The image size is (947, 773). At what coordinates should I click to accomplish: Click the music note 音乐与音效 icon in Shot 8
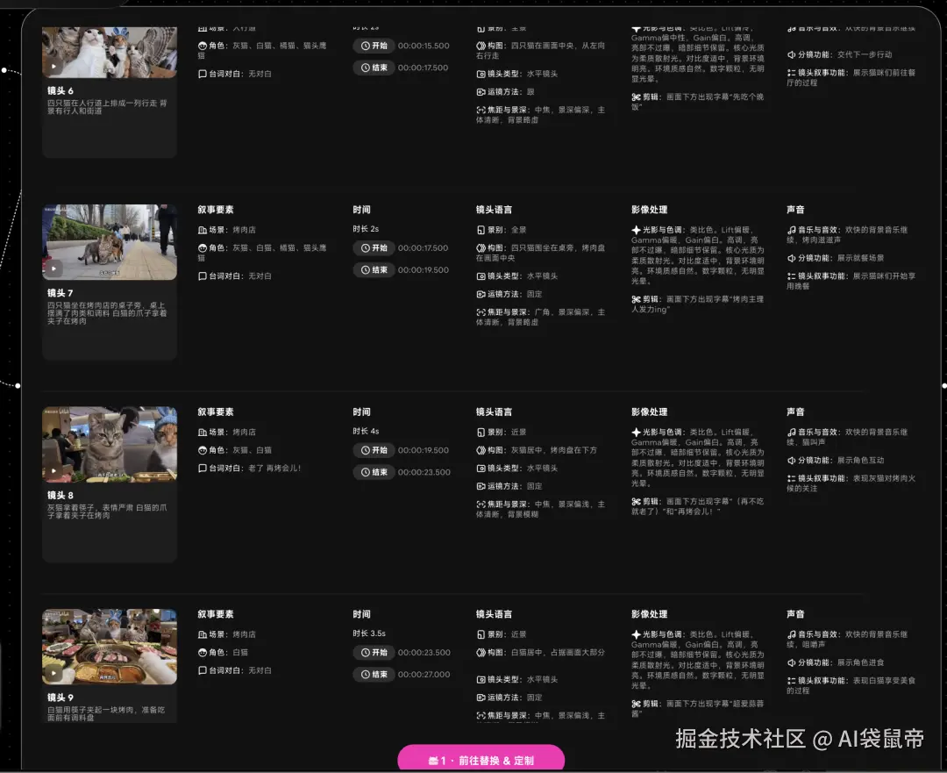coord(791,433)
